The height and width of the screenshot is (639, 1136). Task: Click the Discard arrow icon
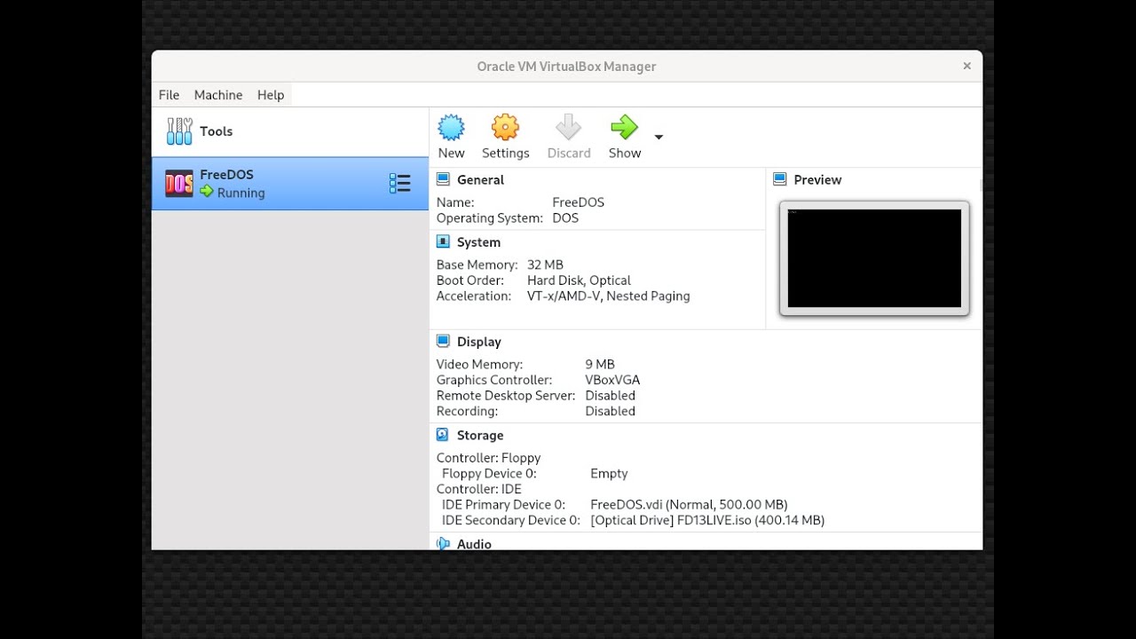(568, 127)
